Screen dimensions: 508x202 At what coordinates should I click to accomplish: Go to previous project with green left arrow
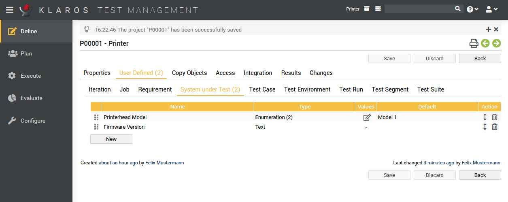tap(485, 43)
